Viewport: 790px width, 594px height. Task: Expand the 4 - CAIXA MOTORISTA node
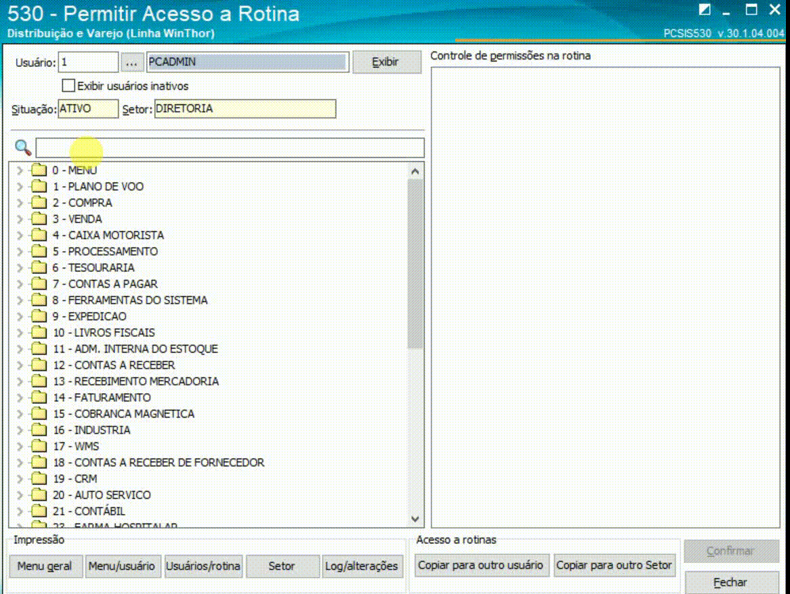point(20,235)
